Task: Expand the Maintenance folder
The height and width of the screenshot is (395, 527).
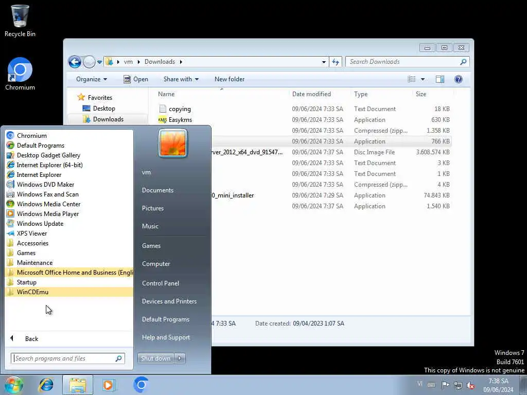Action: point(69,263)
